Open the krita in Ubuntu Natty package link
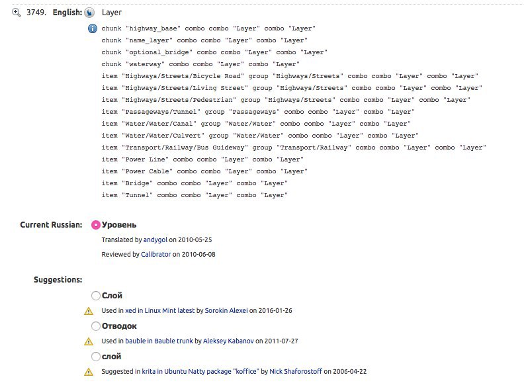Viewport: 524px width, 389px height. [200, 372]
